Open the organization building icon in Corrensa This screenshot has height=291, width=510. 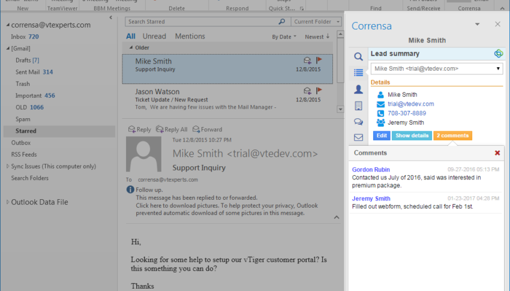tap(358, 106)
